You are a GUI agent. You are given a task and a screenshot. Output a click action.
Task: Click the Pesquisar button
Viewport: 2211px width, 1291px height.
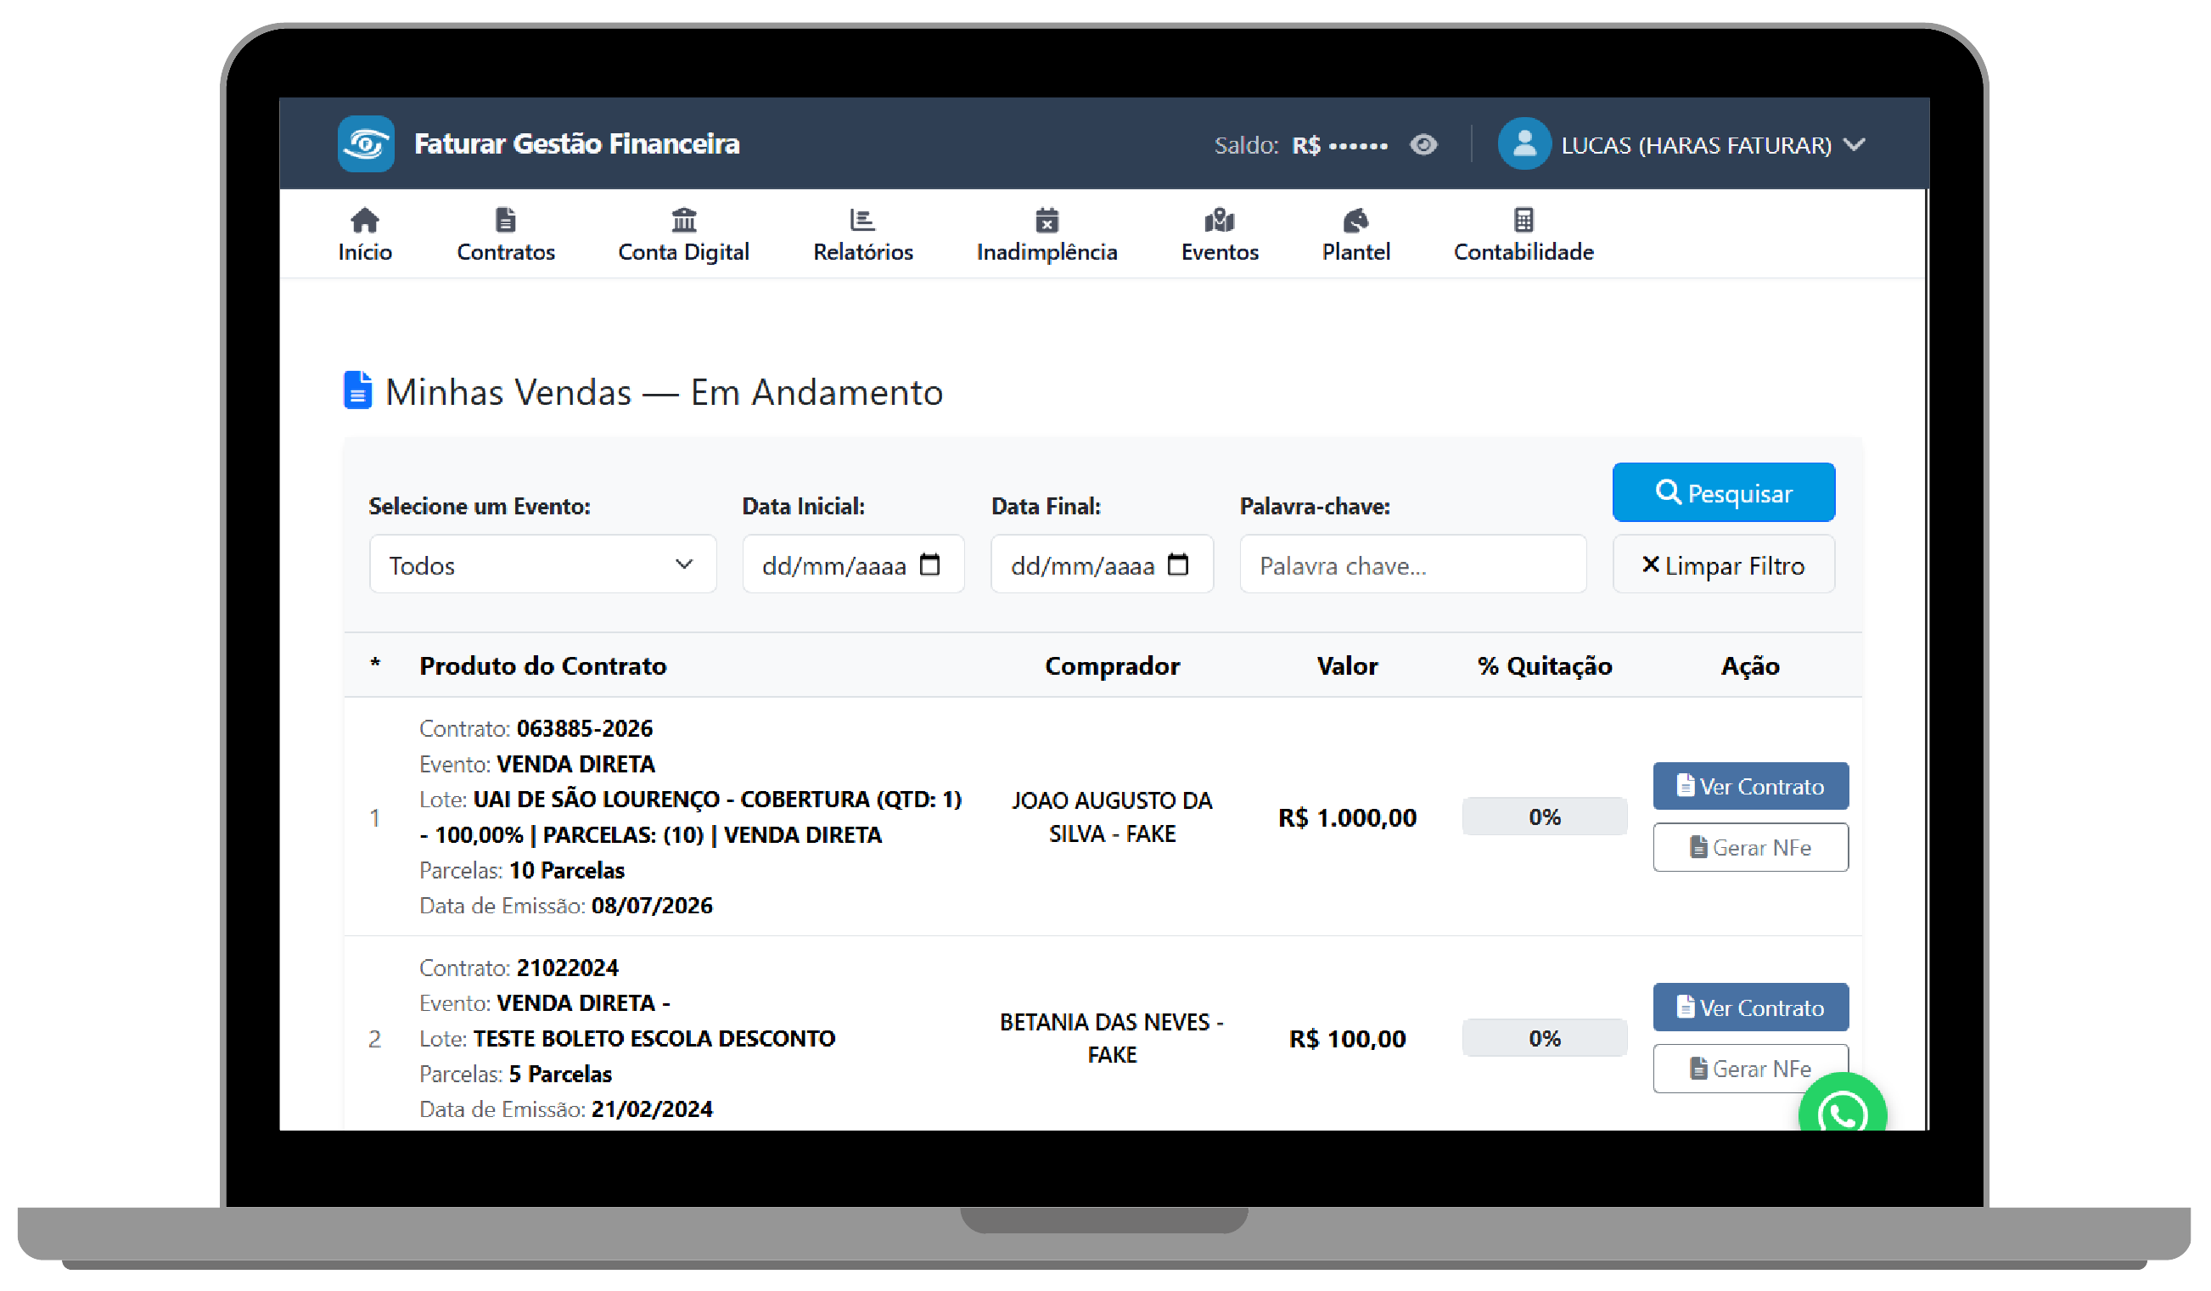click(x=1723, y=493)
